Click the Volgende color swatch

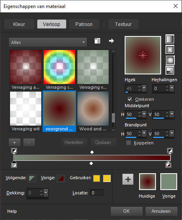coord(32,178)
